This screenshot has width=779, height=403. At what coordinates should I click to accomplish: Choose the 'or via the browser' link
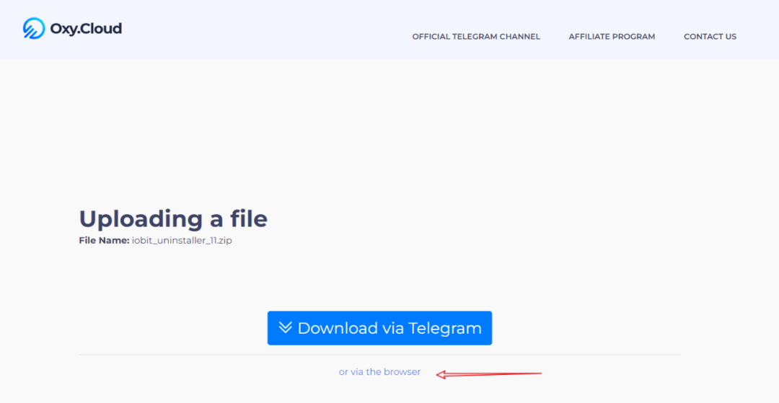tap(379, 372)
